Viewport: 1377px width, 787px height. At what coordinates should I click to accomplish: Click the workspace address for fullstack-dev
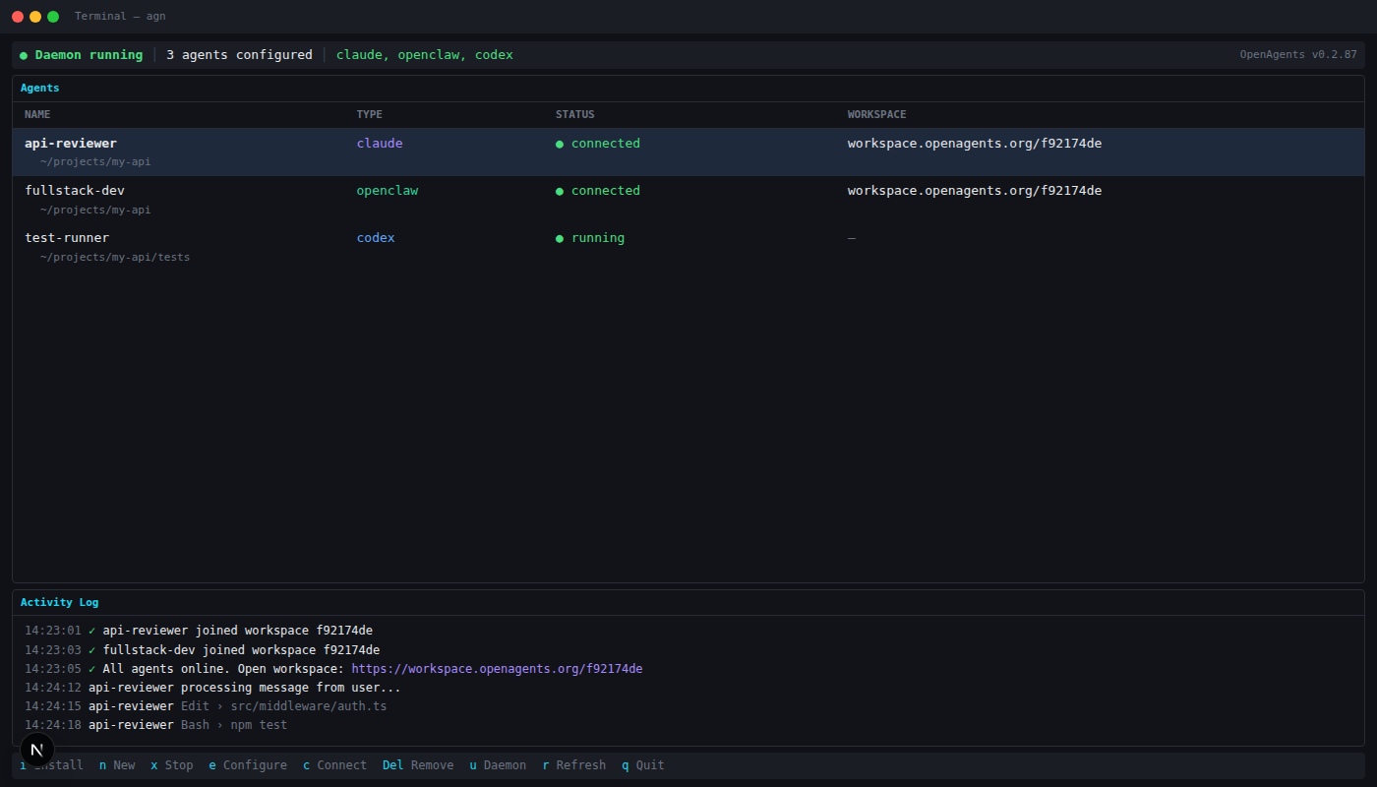pyautogui.click(x=974, y=191)
